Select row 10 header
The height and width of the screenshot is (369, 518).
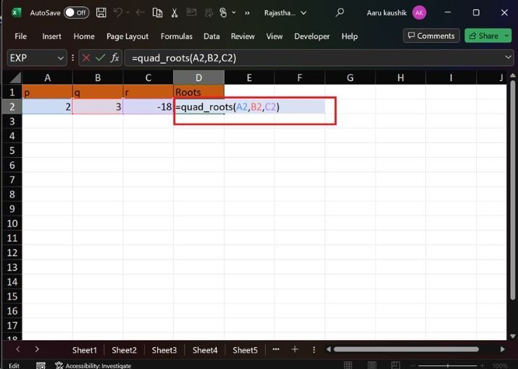(12, 224)
